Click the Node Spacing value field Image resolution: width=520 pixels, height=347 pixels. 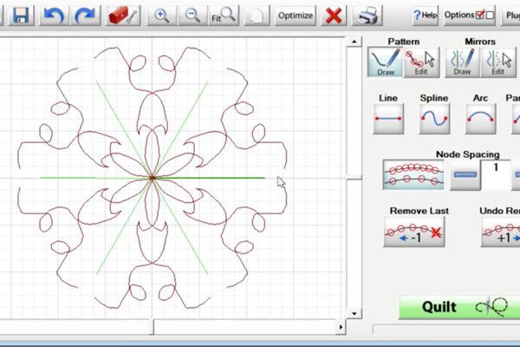pyautogui.click(x=496, y=174)
